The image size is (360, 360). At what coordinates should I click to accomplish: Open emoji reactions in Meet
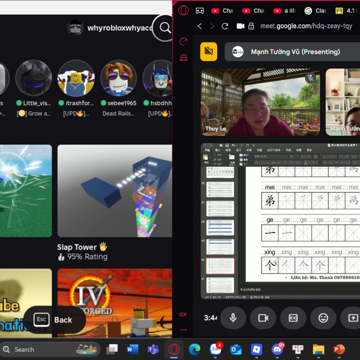(x=323, y=318)
